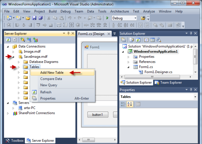Select Form1.Designer.cs in Solution Explorer
This screenshot has width=202, height=144.
click(x=158, y=72)
